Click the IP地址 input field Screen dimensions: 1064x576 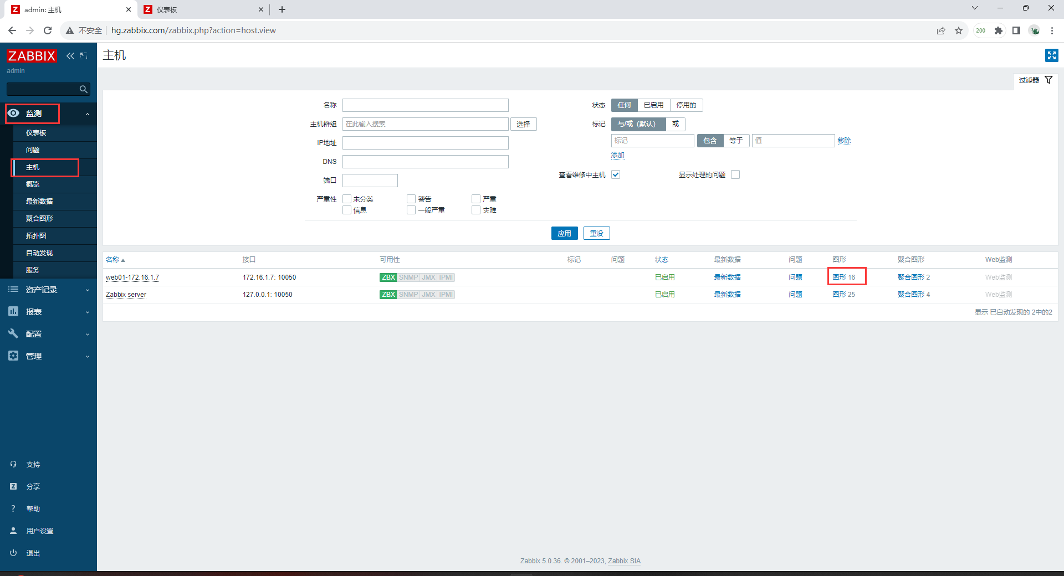pos(425,143)
